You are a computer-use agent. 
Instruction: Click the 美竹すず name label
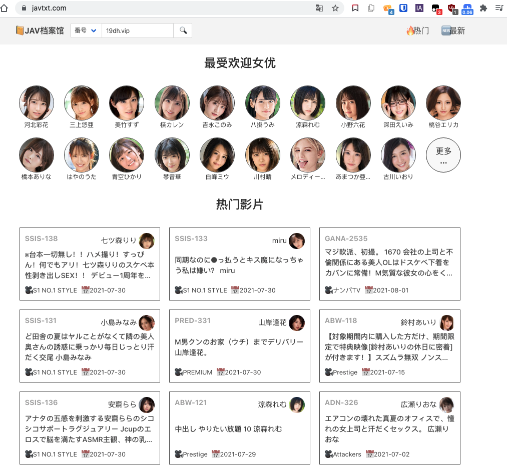coord(127,124)
